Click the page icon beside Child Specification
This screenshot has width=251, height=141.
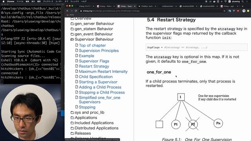[77, 77]
